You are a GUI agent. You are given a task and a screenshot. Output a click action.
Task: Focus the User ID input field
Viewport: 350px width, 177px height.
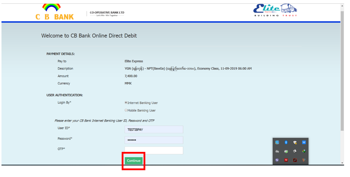[x=154, y=129]
